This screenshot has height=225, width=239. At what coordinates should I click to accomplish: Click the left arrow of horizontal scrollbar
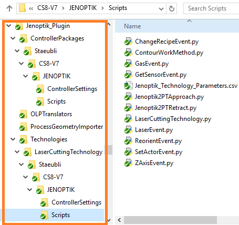119,220
